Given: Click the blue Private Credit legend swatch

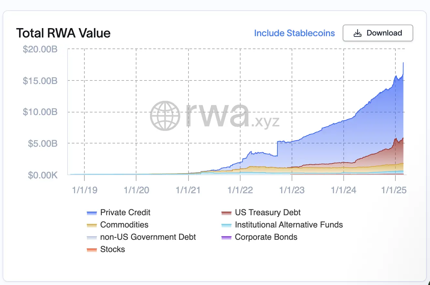Looking at the screenshot, I should point(92,213).
